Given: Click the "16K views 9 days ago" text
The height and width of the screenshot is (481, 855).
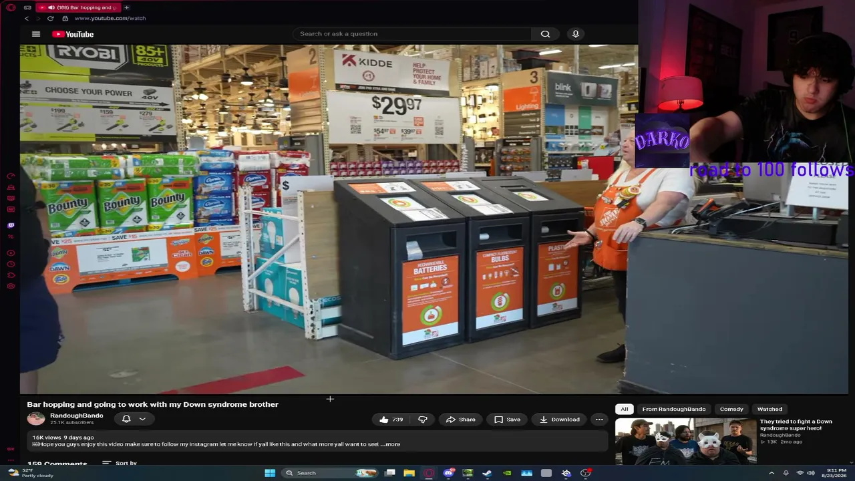Looking at the screenshot, I should coord(63,438).
